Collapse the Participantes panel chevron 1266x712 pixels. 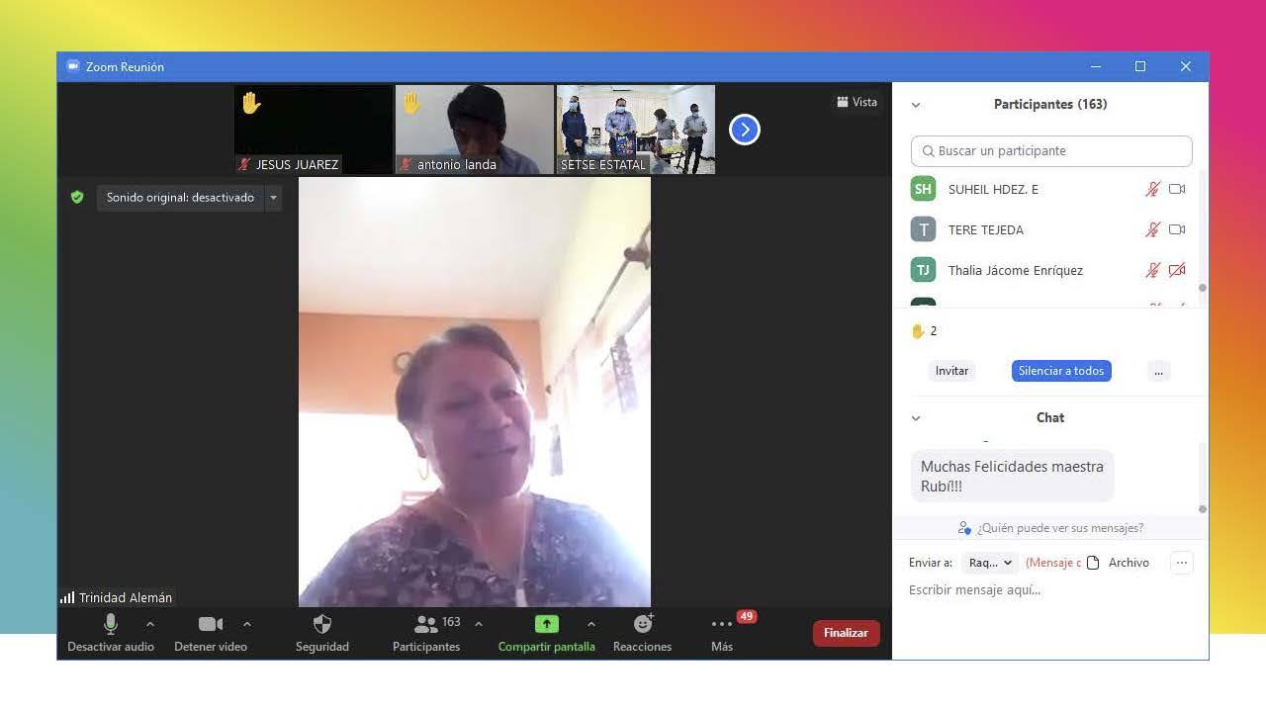pos(916,105)
